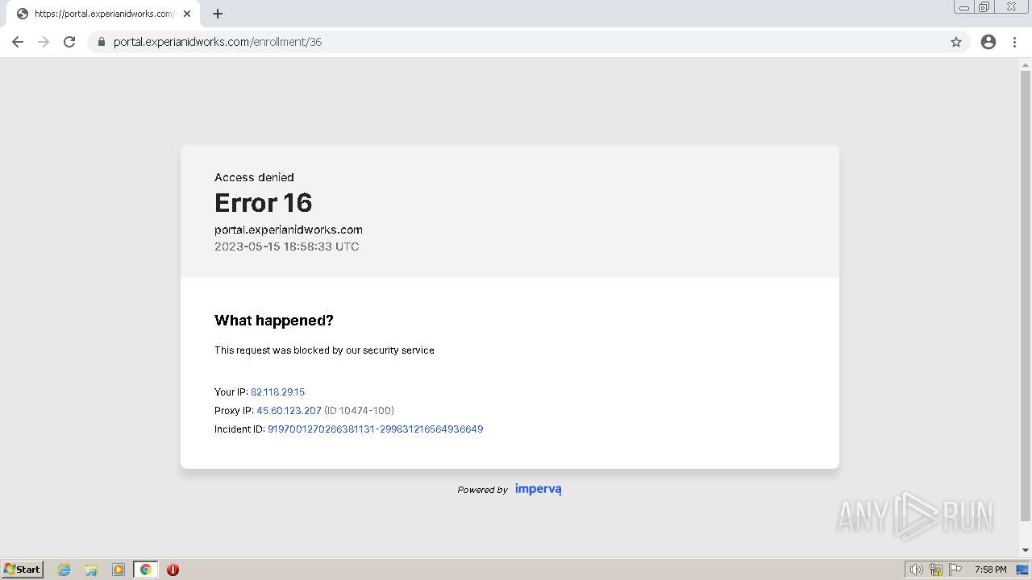
Task: Go forward with the browser arrow
Action: pos(44,42)
